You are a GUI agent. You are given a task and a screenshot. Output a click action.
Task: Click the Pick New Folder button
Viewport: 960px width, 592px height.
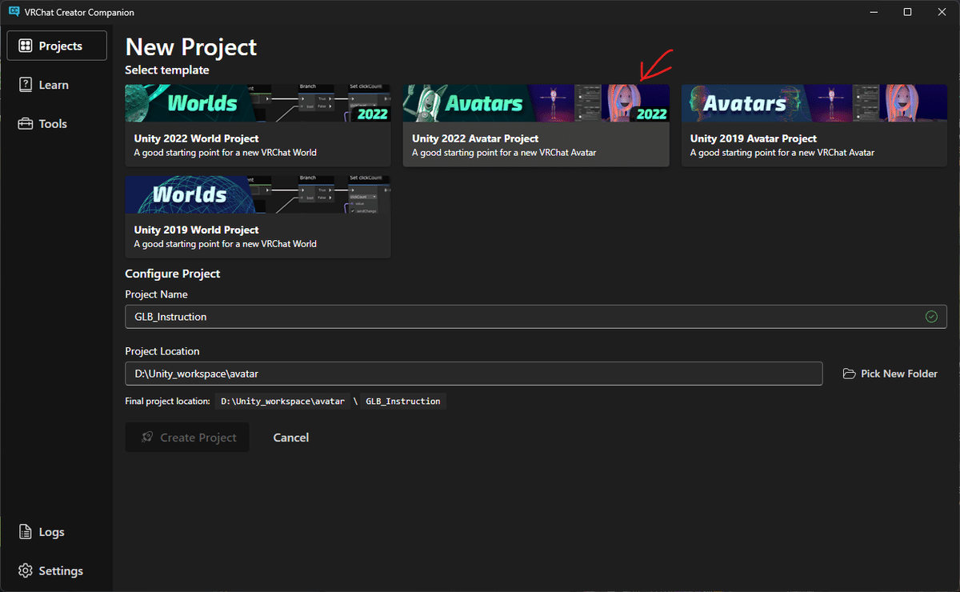pos(890,374)
